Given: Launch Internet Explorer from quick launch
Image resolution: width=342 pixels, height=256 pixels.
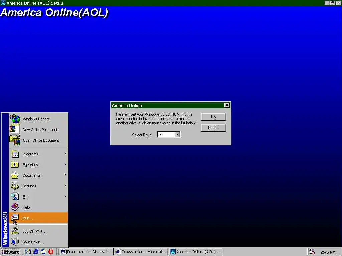Looking at the screenshot, I should pos(35,252).
